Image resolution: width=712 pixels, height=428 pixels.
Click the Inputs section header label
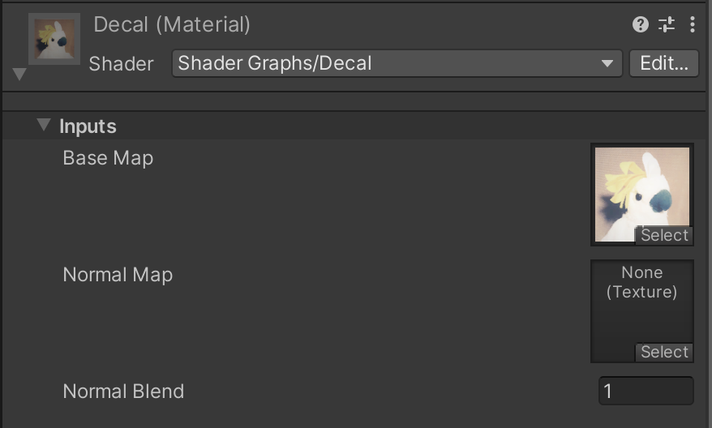(88, 126)
